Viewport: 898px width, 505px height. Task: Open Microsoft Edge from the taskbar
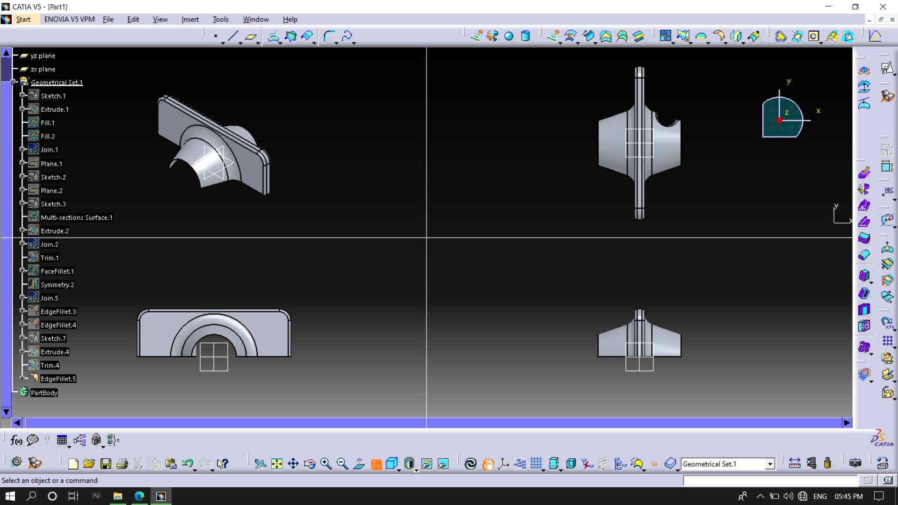click(x=139, y=496)
